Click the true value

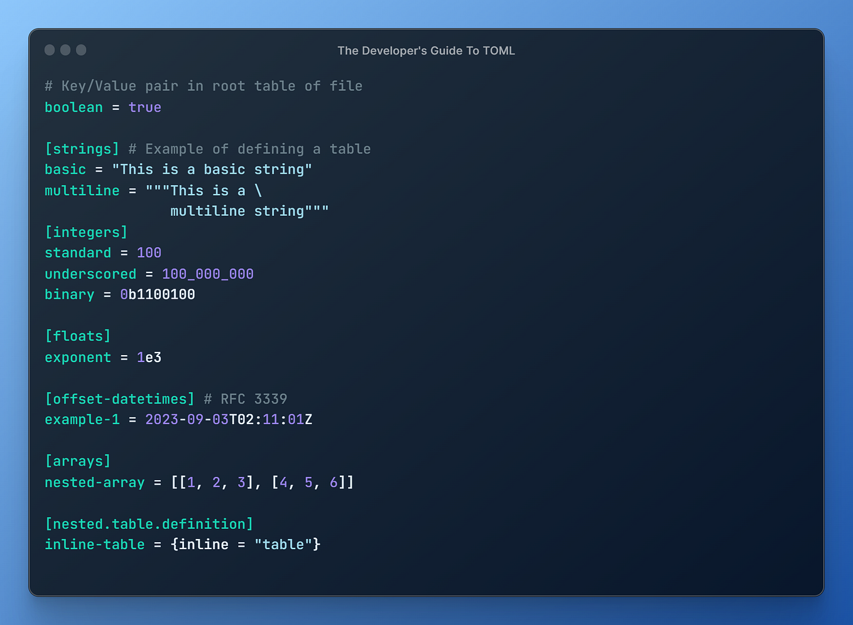(x=145, y=107)
